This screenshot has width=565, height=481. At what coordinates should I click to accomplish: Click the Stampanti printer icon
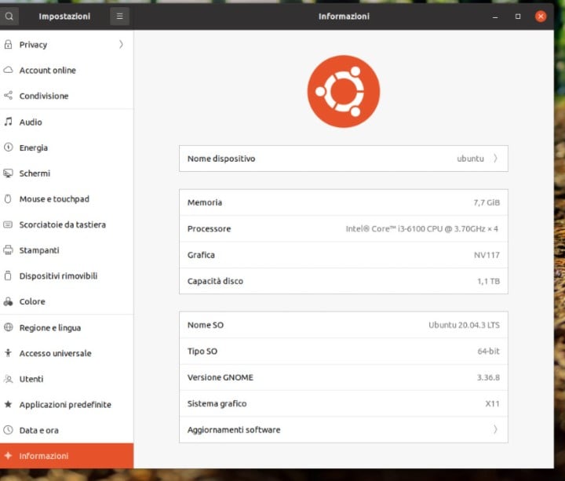pos(8,250)
